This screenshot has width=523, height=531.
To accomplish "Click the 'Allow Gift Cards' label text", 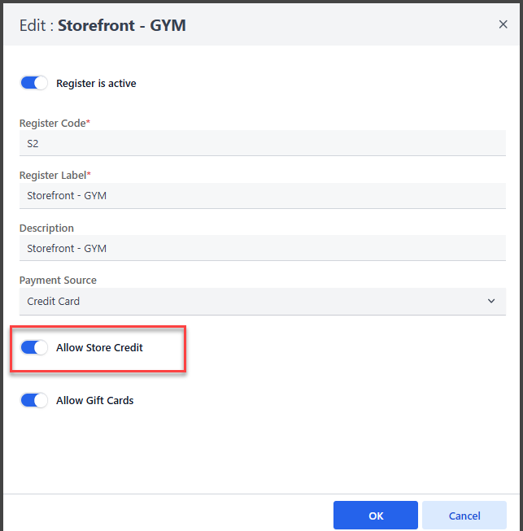I will pos(94,400).
